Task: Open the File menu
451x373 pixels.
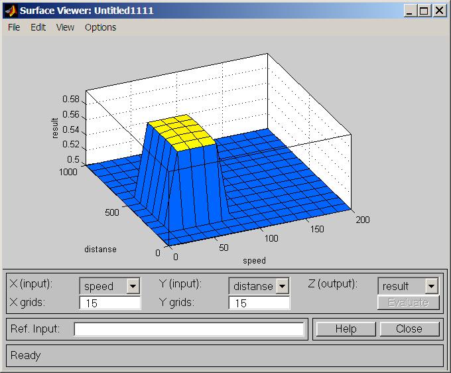Action: coord(14,27)
